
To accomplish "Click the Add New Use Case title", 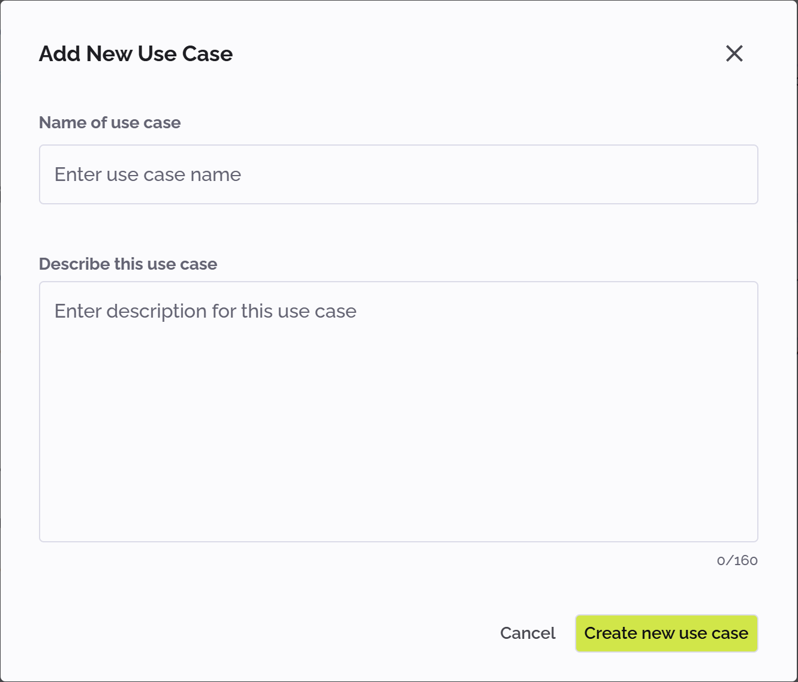I will 135,53.
